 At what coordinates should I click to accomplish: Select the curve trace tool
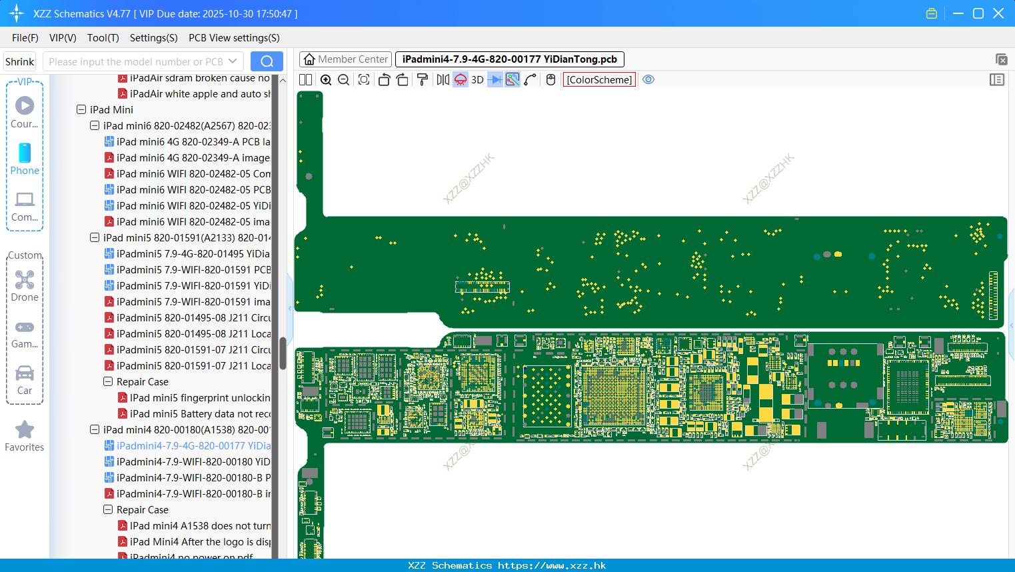point(530,80)
